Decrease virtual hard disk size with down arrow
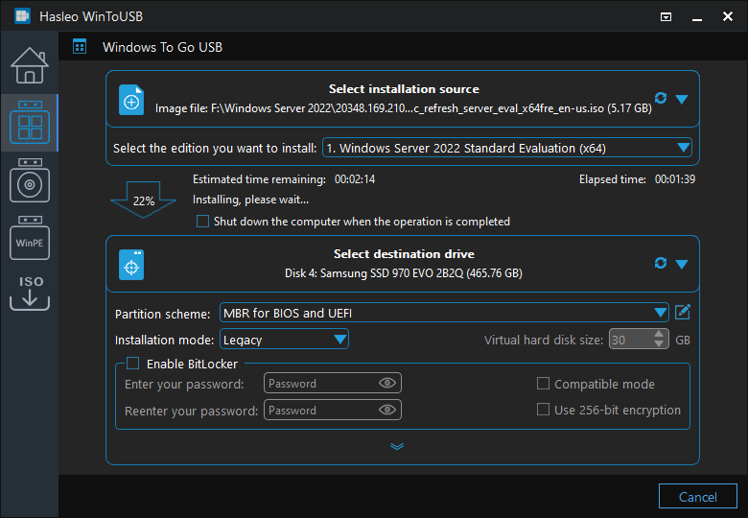The width and height of the screenshot is (748, 518). [x=659, y=344]
